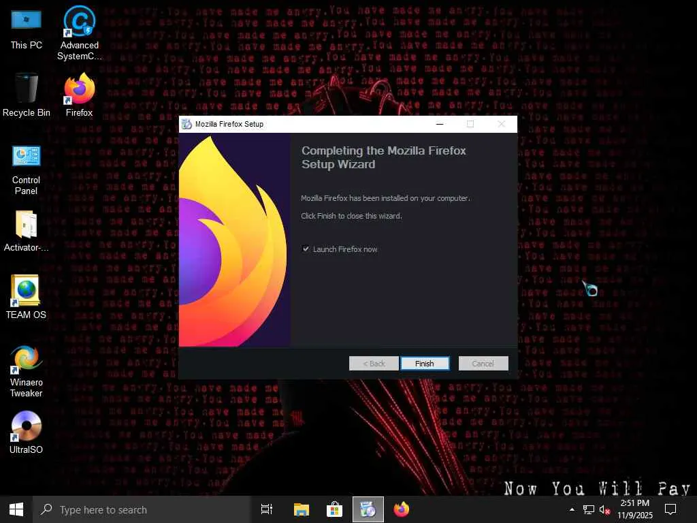Viewport: 697px width, 523px height.
Task: Open the Windows Start menu
Action: coord(16,509)
